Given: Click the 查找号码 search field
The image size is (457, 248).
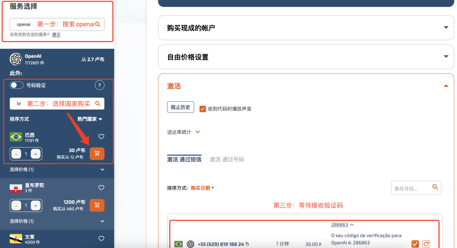Looking at the screenshot, I should click(410, 188).
